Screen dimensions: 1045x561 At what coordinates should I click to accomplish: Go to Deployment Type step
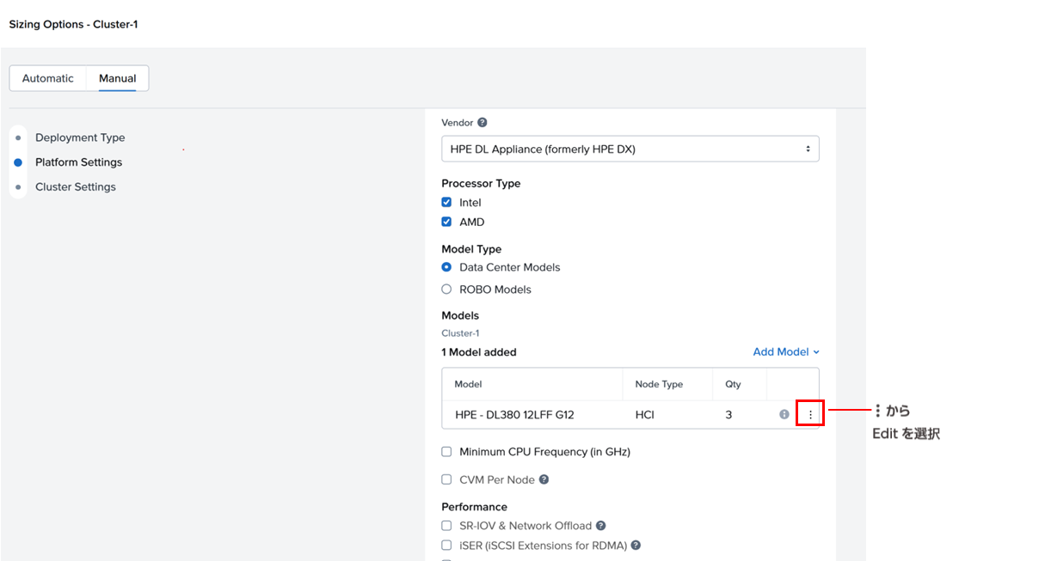pos(80,137)
